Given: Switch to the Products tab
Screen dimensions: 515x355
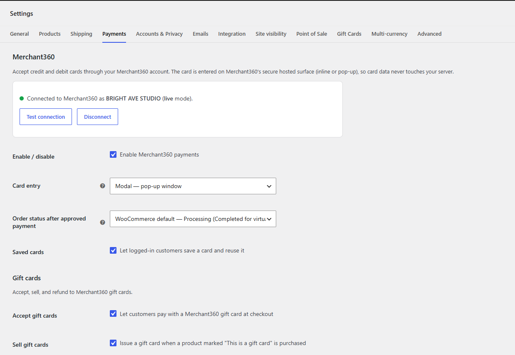Looking at the screenshot, I should (x=50, y=34).
